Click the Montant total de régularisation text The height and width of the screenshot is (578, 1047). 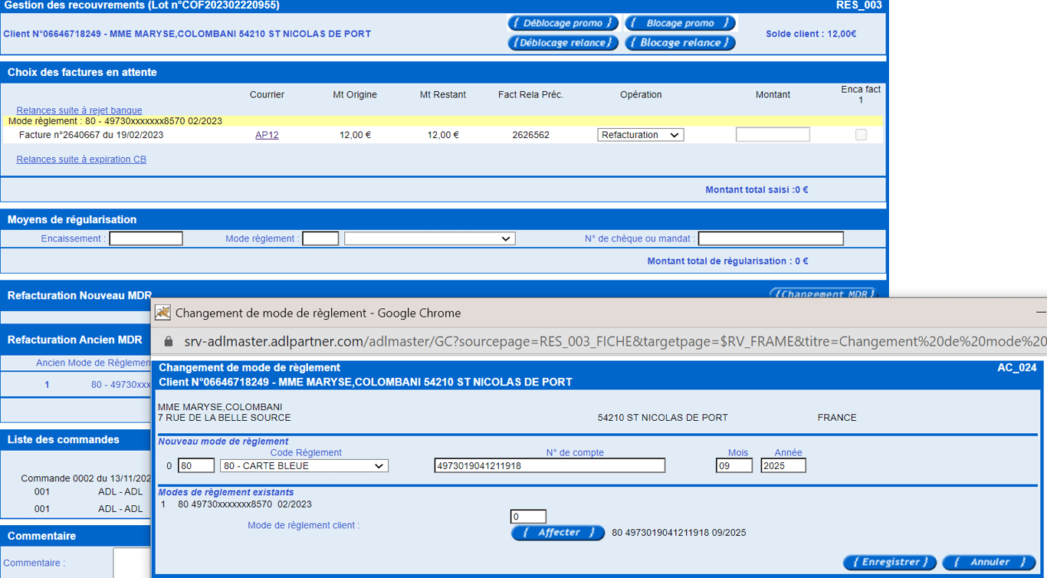(727, 261)
